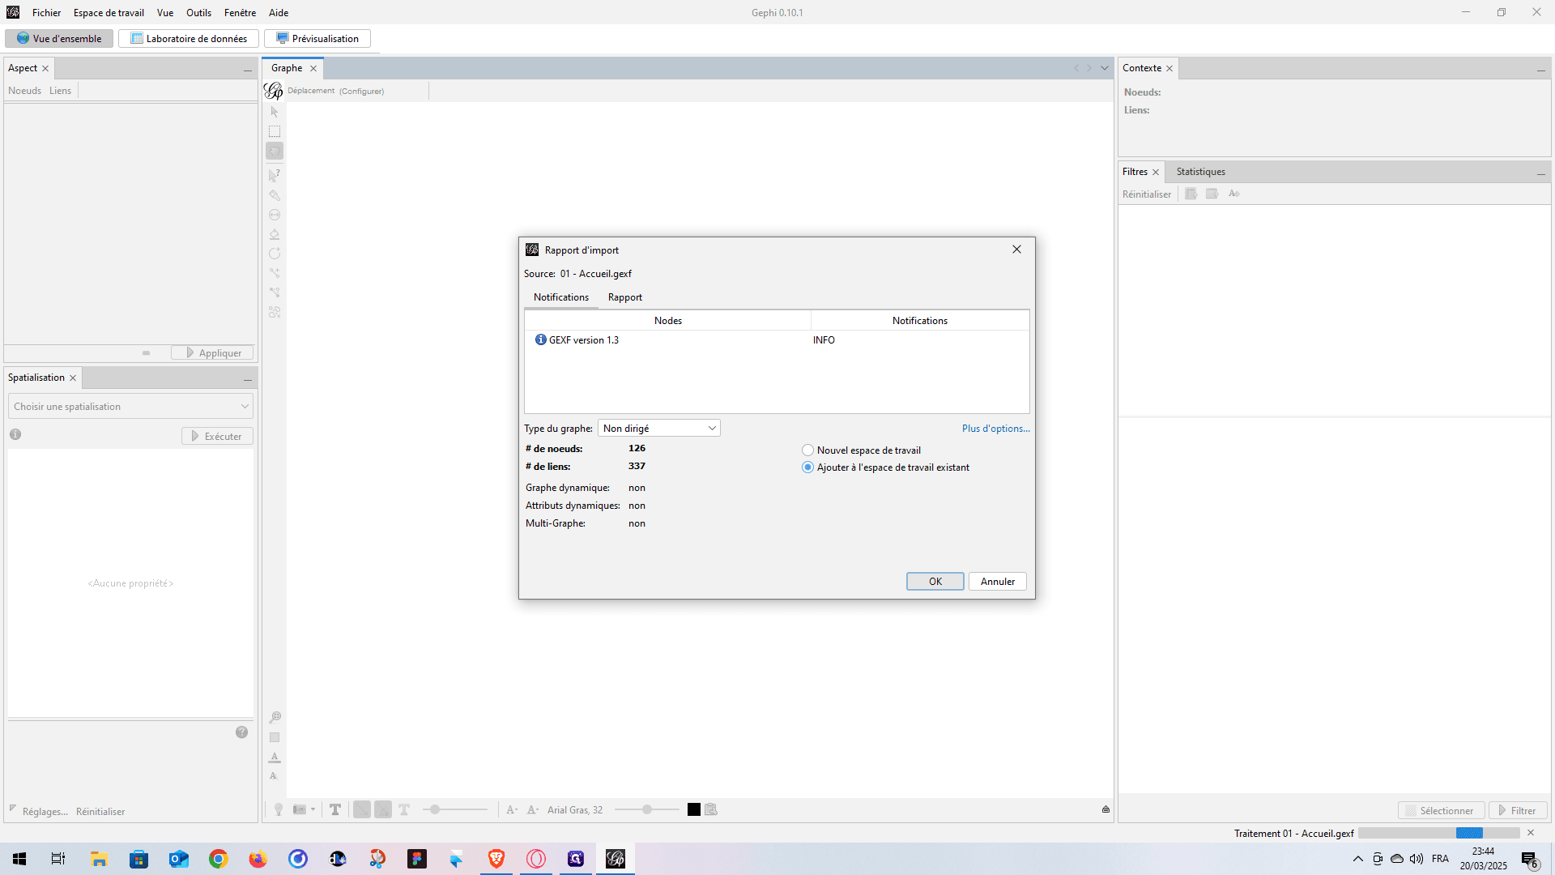1555x875 pixels.
Task: Take a graph screenshot camera icon
Action: (x=300, y=809)
